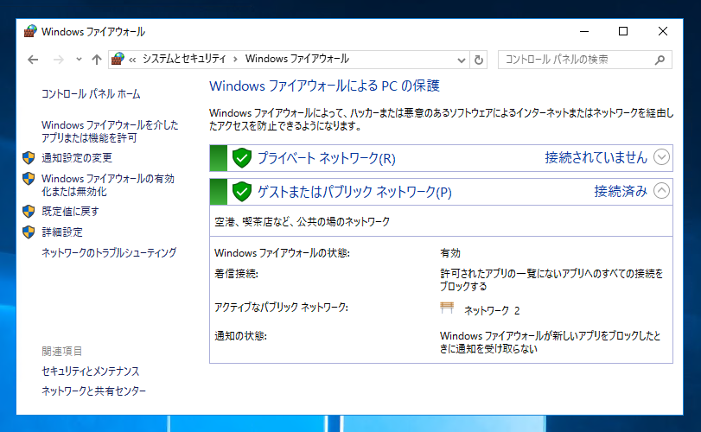701x432 pixels.
Task: Click the green shield on プライベート ネットワーク
Action: click(242, 158)
